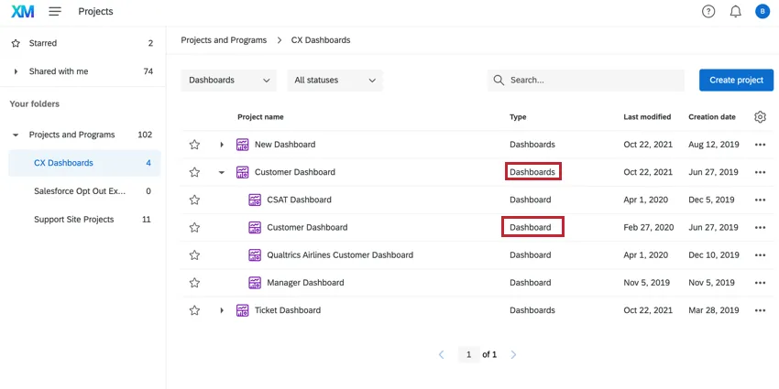The image size is (779, 389).
Task: Open the help question mark icon
Action: click(x=708, y=12)
